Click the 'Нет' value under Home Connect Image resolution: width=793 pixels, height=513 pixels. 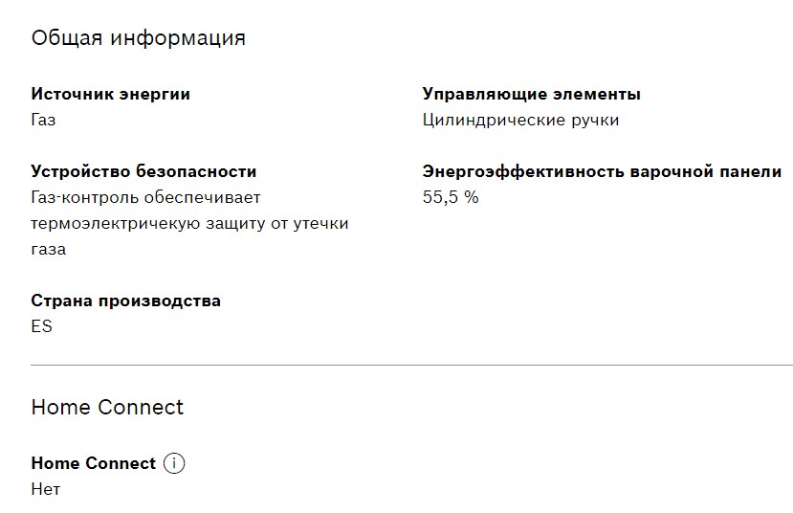(x=45, y=489)
